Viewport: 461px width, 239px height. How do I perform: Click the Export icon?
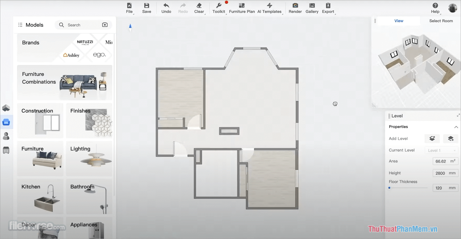point(328,8)
